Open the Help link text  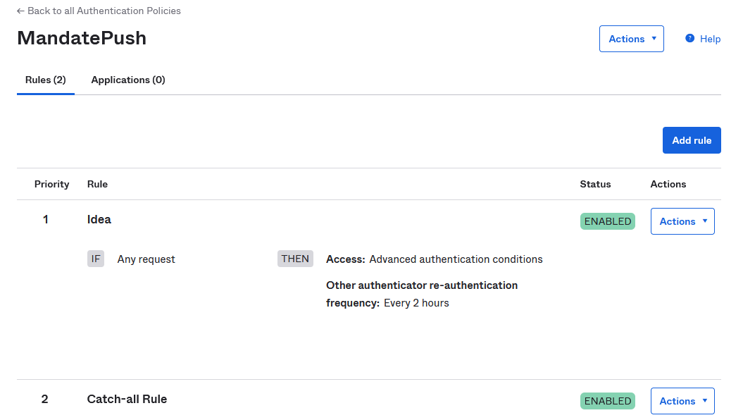coord(710,39)
